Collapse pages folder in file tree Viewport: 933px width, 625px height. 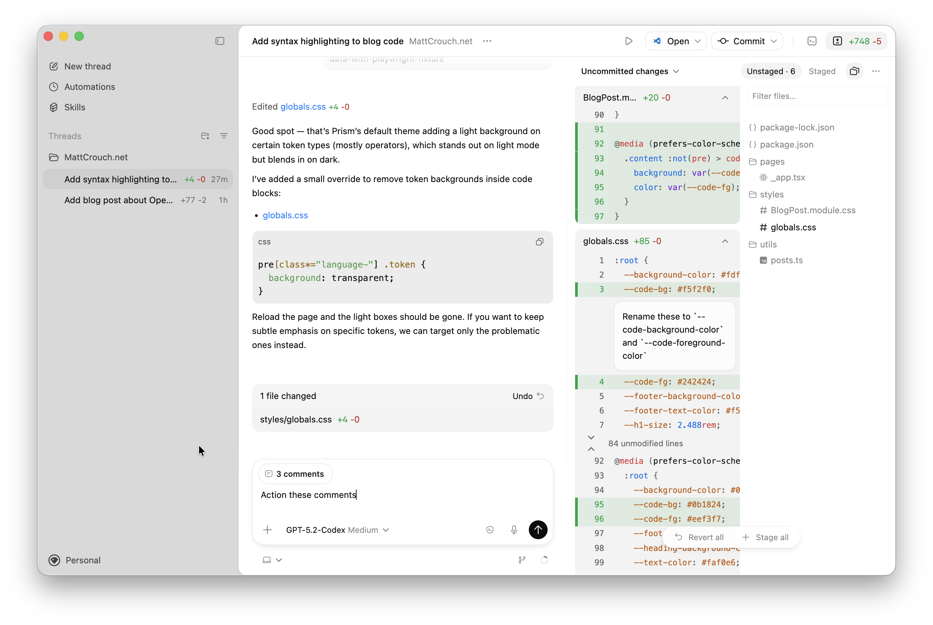pos(766,162)
